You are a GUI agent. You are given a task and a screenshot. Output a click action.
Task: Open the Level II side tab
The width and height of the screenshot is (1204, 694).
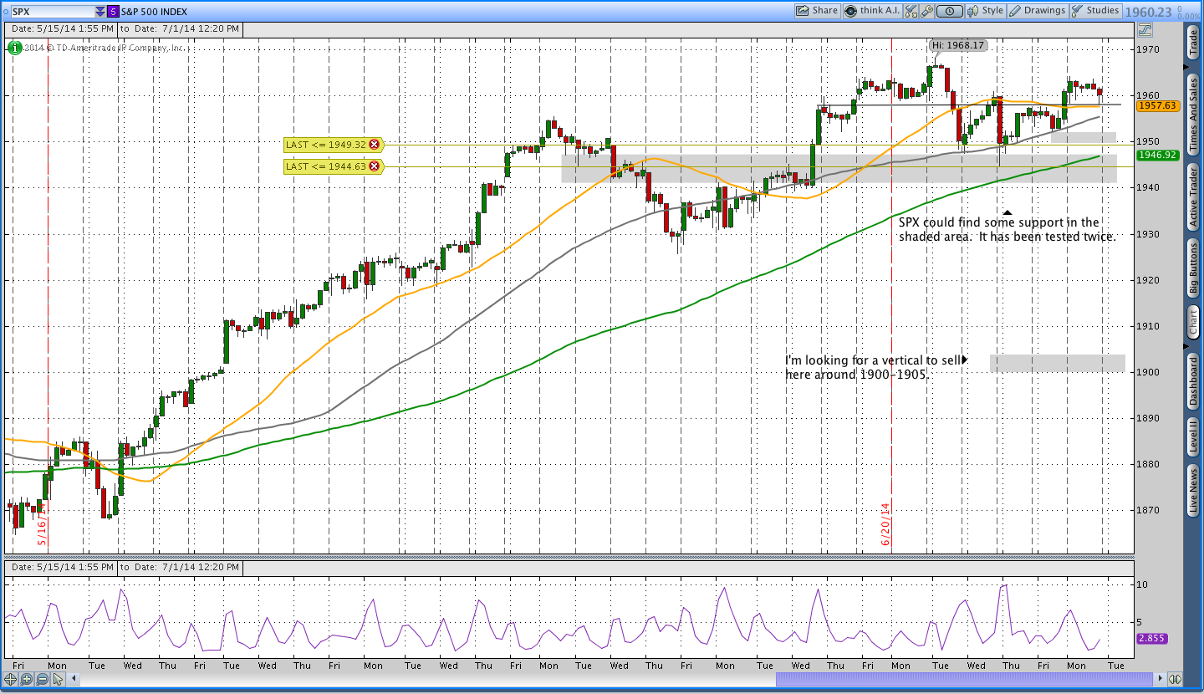(x=1193, y=437)
